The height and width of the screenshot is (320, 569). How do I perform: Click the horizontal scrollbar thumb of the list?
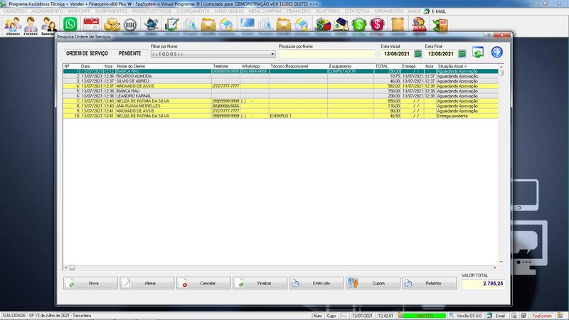pyautogui.click(x=73, y=268)
